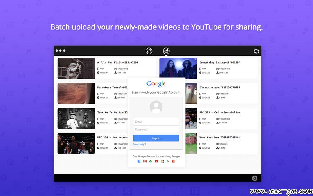313x196 pixels.
Task: Click 'One Google Account for everything Google' text
Action: [156, 156]
